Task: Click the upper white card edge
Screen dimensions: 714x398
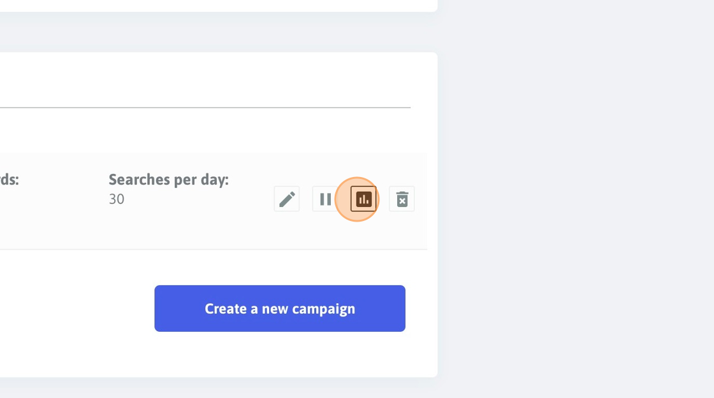Action: [219, 6]
